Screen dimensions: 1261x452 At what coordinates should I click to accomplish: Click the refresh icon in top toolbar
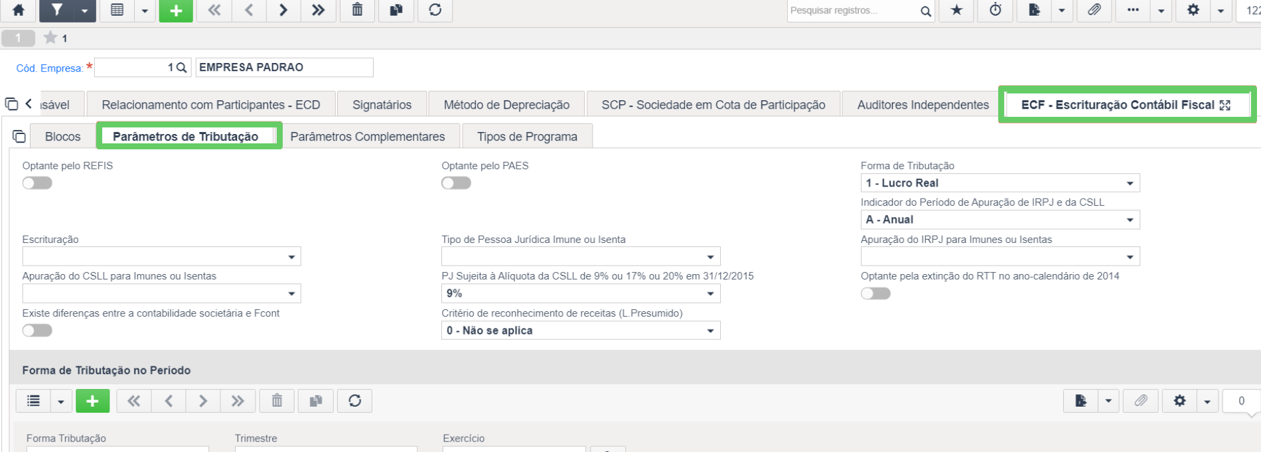click(435, 10)
